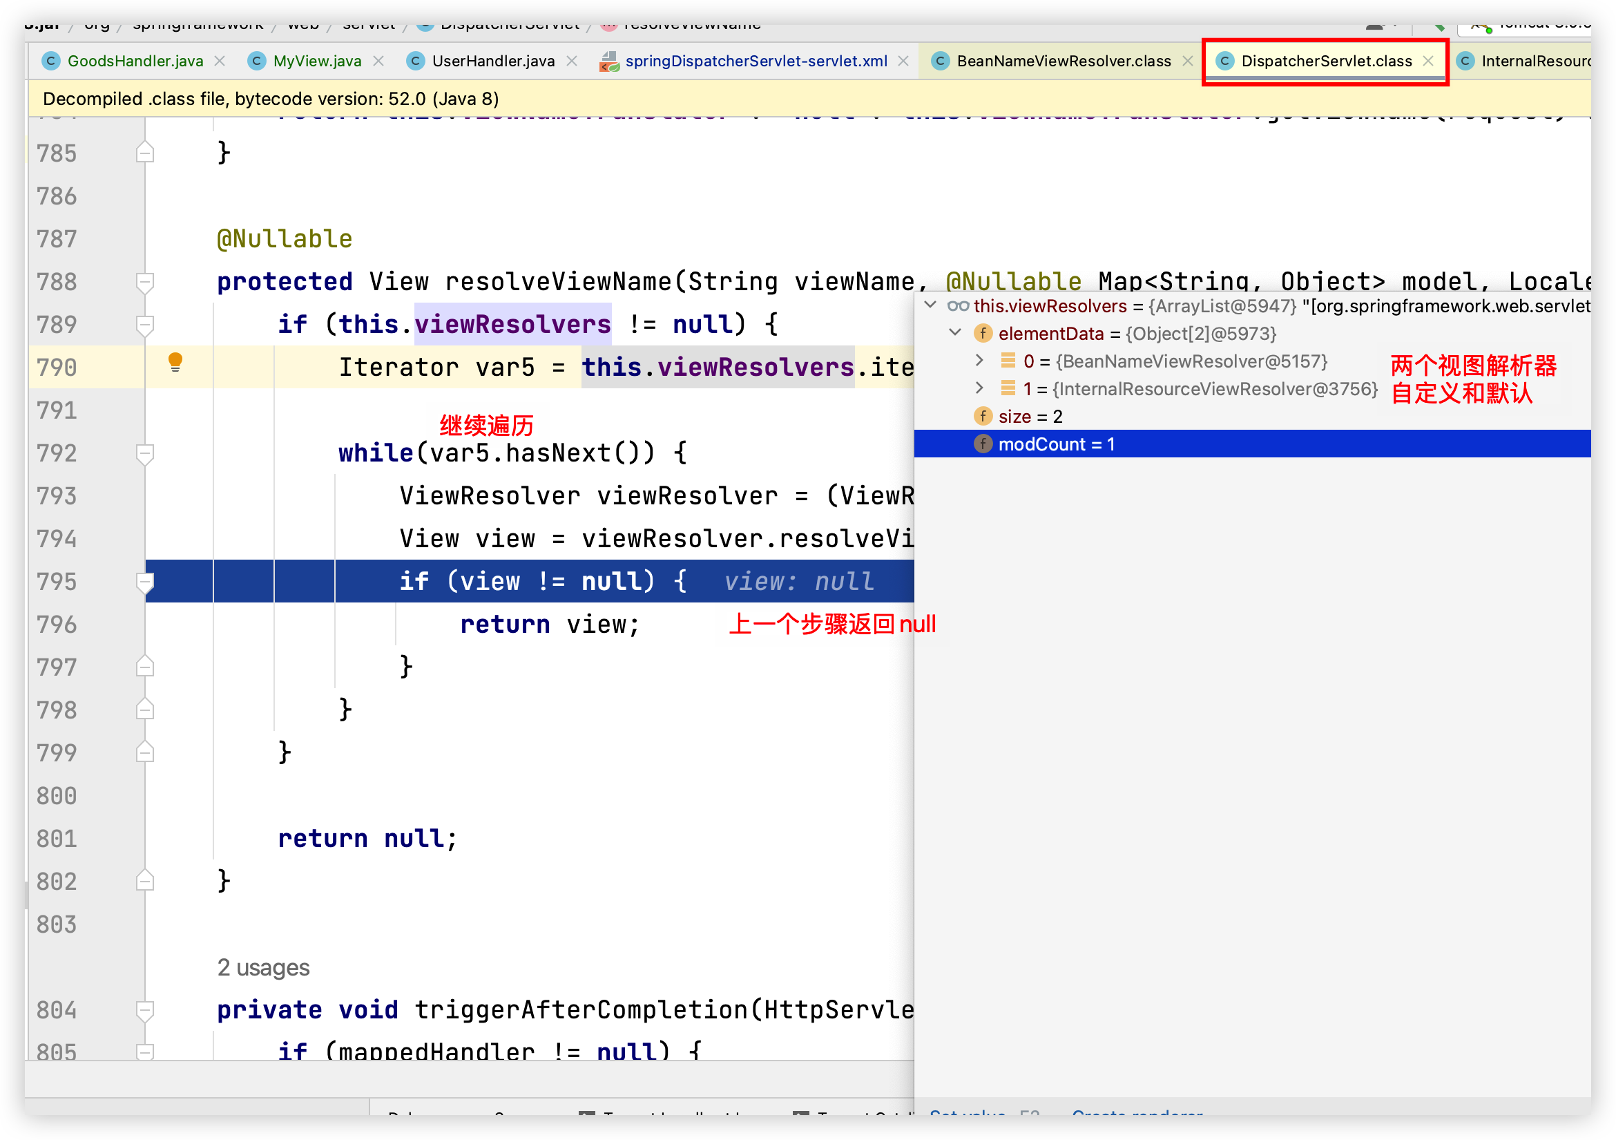This screenshot has width=1616, height=1140.
Task: Click the class icon on InternalResource tab
Action: [1465, 61]
